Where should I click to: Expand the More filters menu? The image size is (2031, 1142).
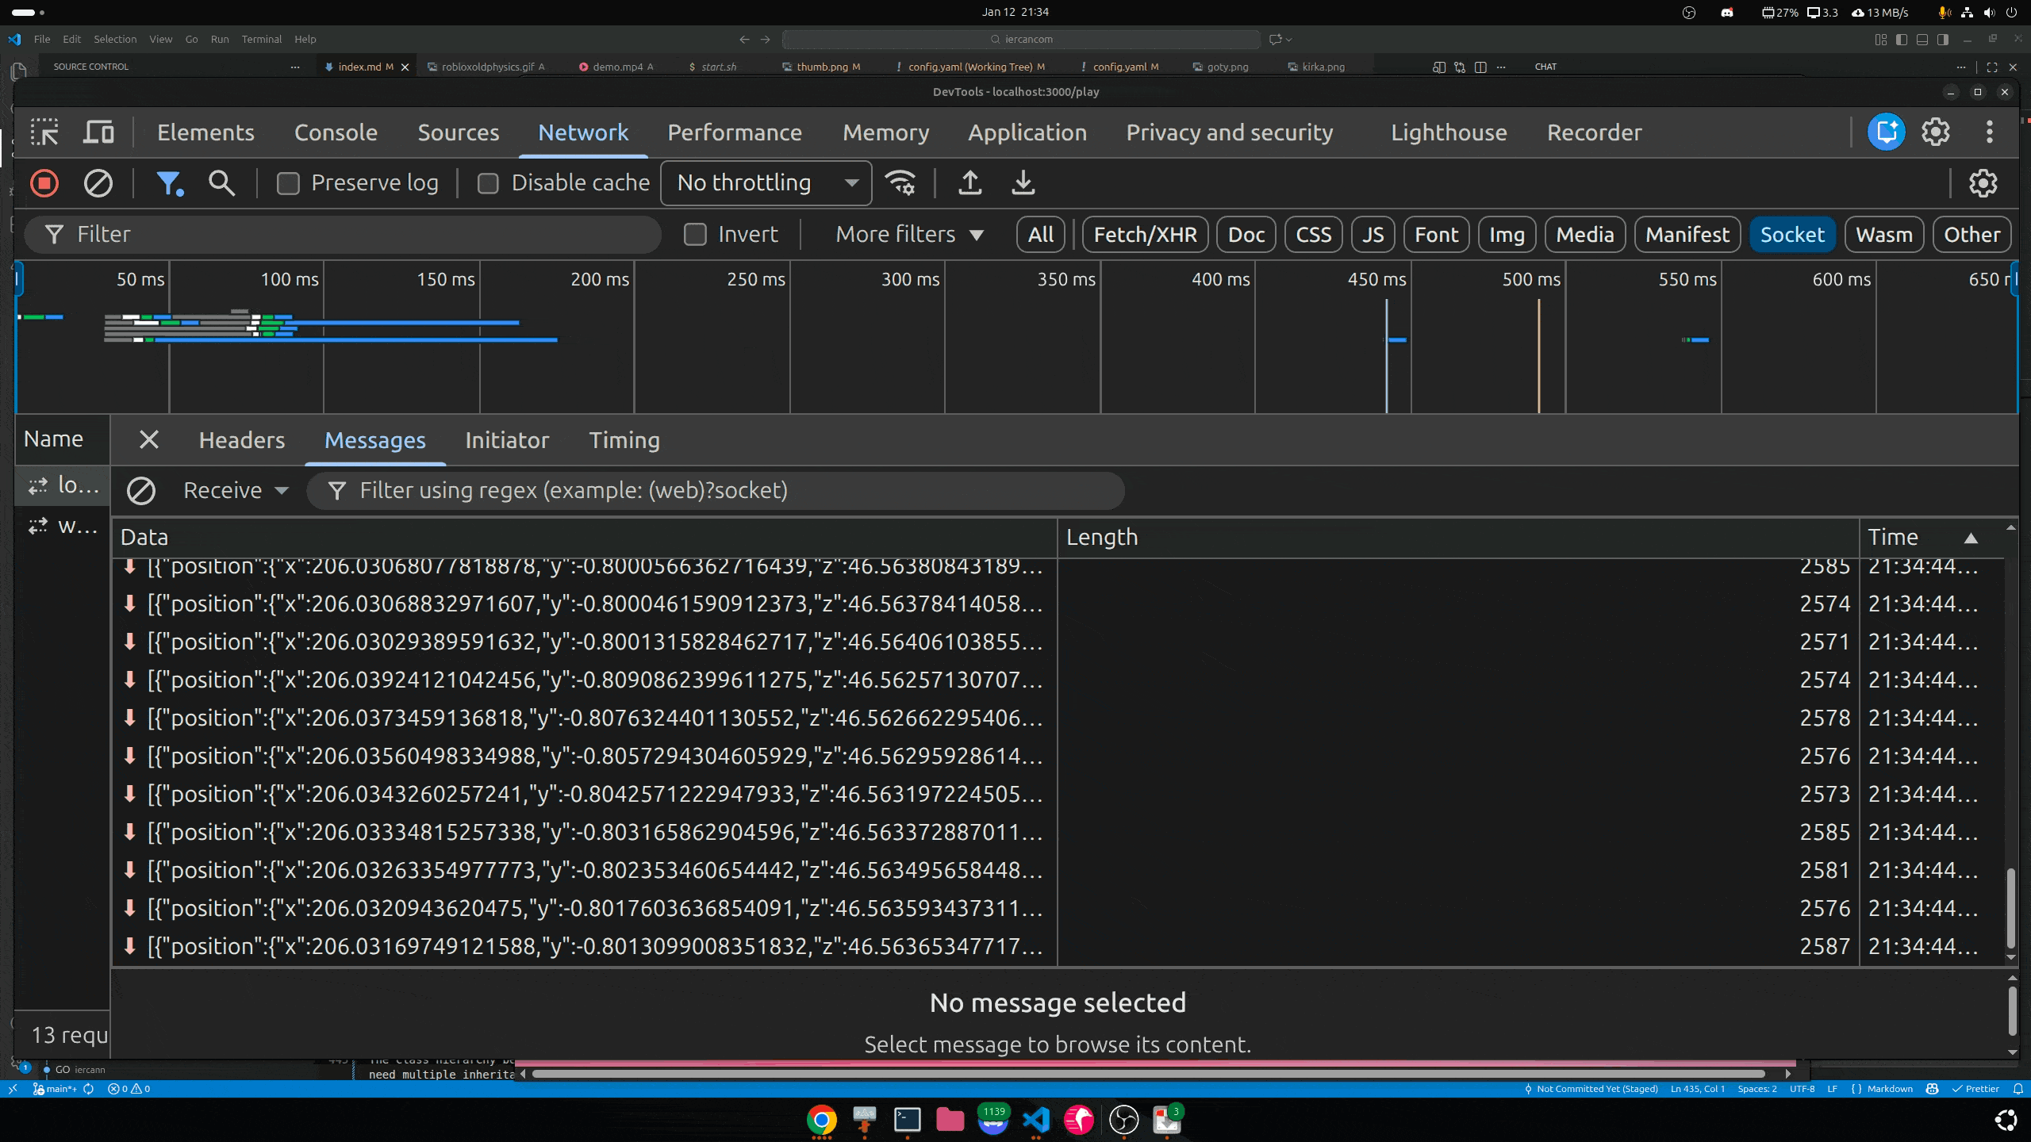coord(909,235)
